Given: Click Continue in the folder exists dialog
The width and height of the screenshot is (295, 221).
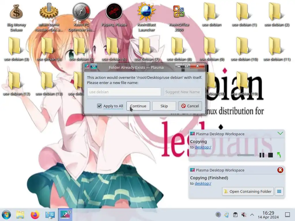Looking at the screenshot, I should pos(138,106).
